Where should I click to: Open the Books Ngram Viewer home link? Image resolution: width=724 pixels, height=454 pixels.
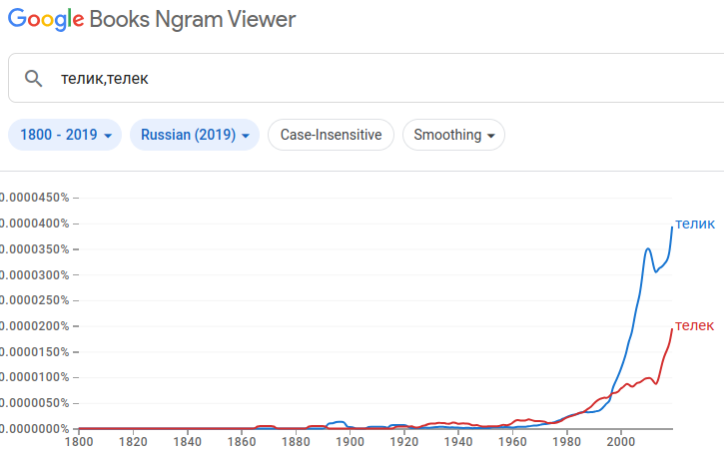point(193,19)
